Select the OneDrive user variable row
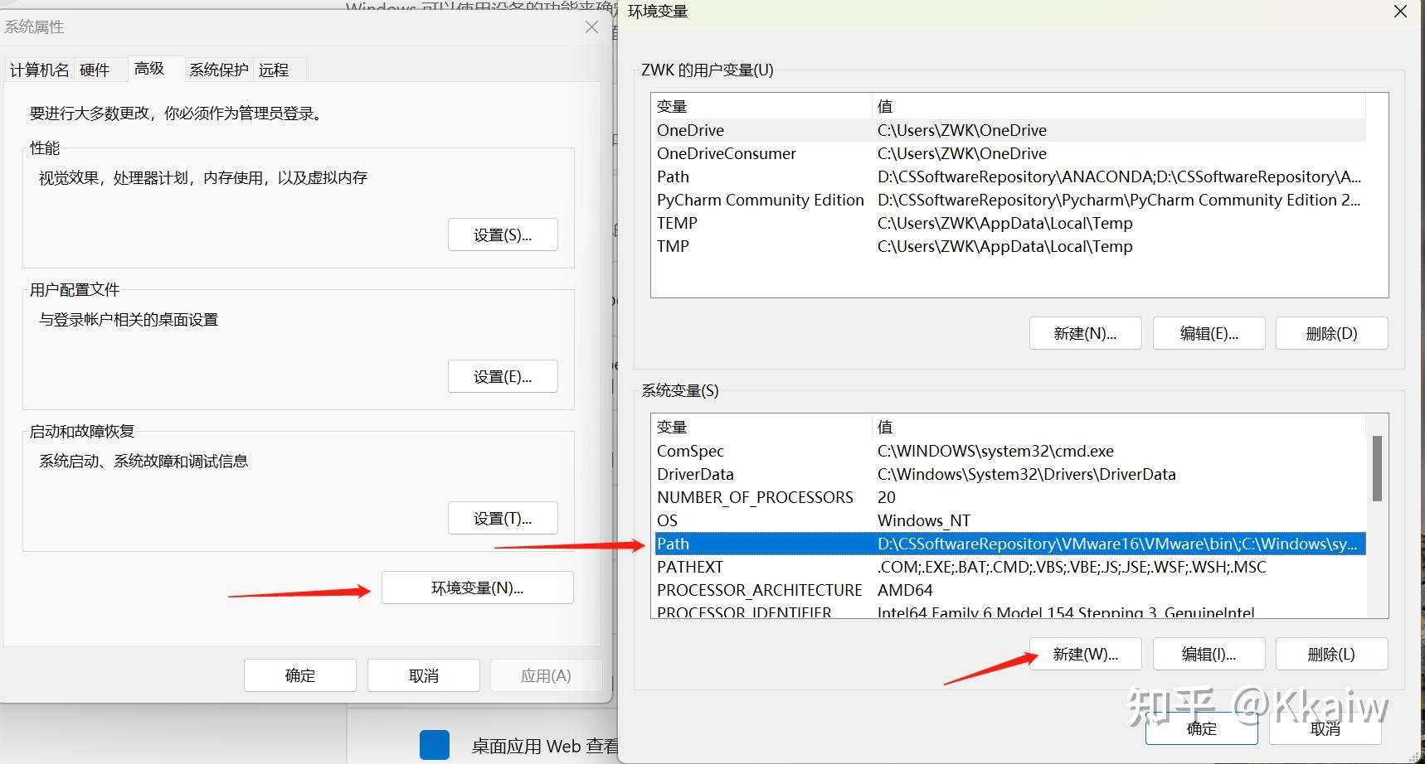This screenshot has width=1425, height=764. point(1009,130)
